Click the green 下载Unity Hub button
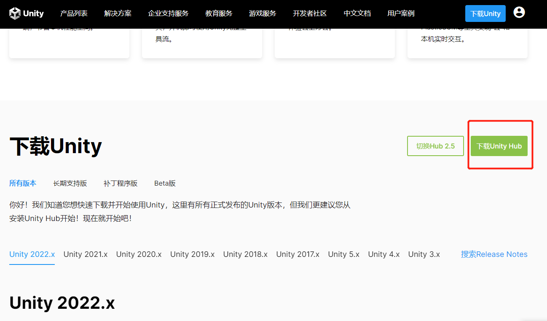This screenshot has height=321, width=547. 499,146
